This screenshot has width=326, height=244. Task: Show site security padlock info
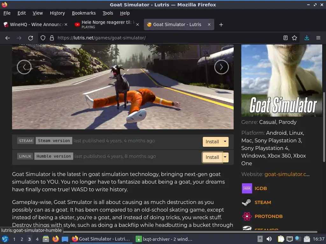click(52, 38)
